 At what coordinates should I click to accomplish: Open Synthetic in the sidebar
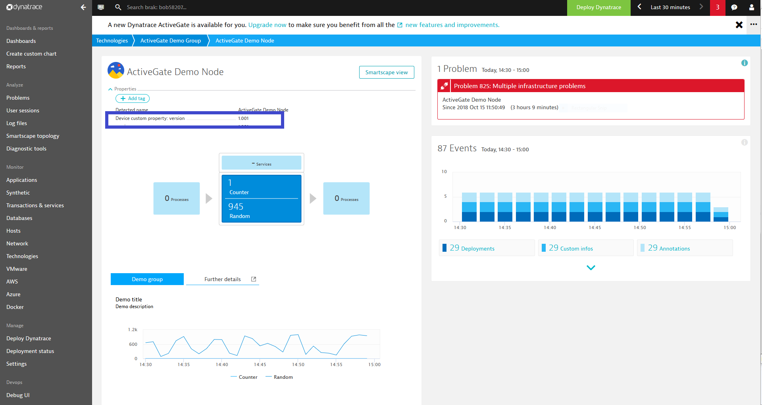pos(18,193)
